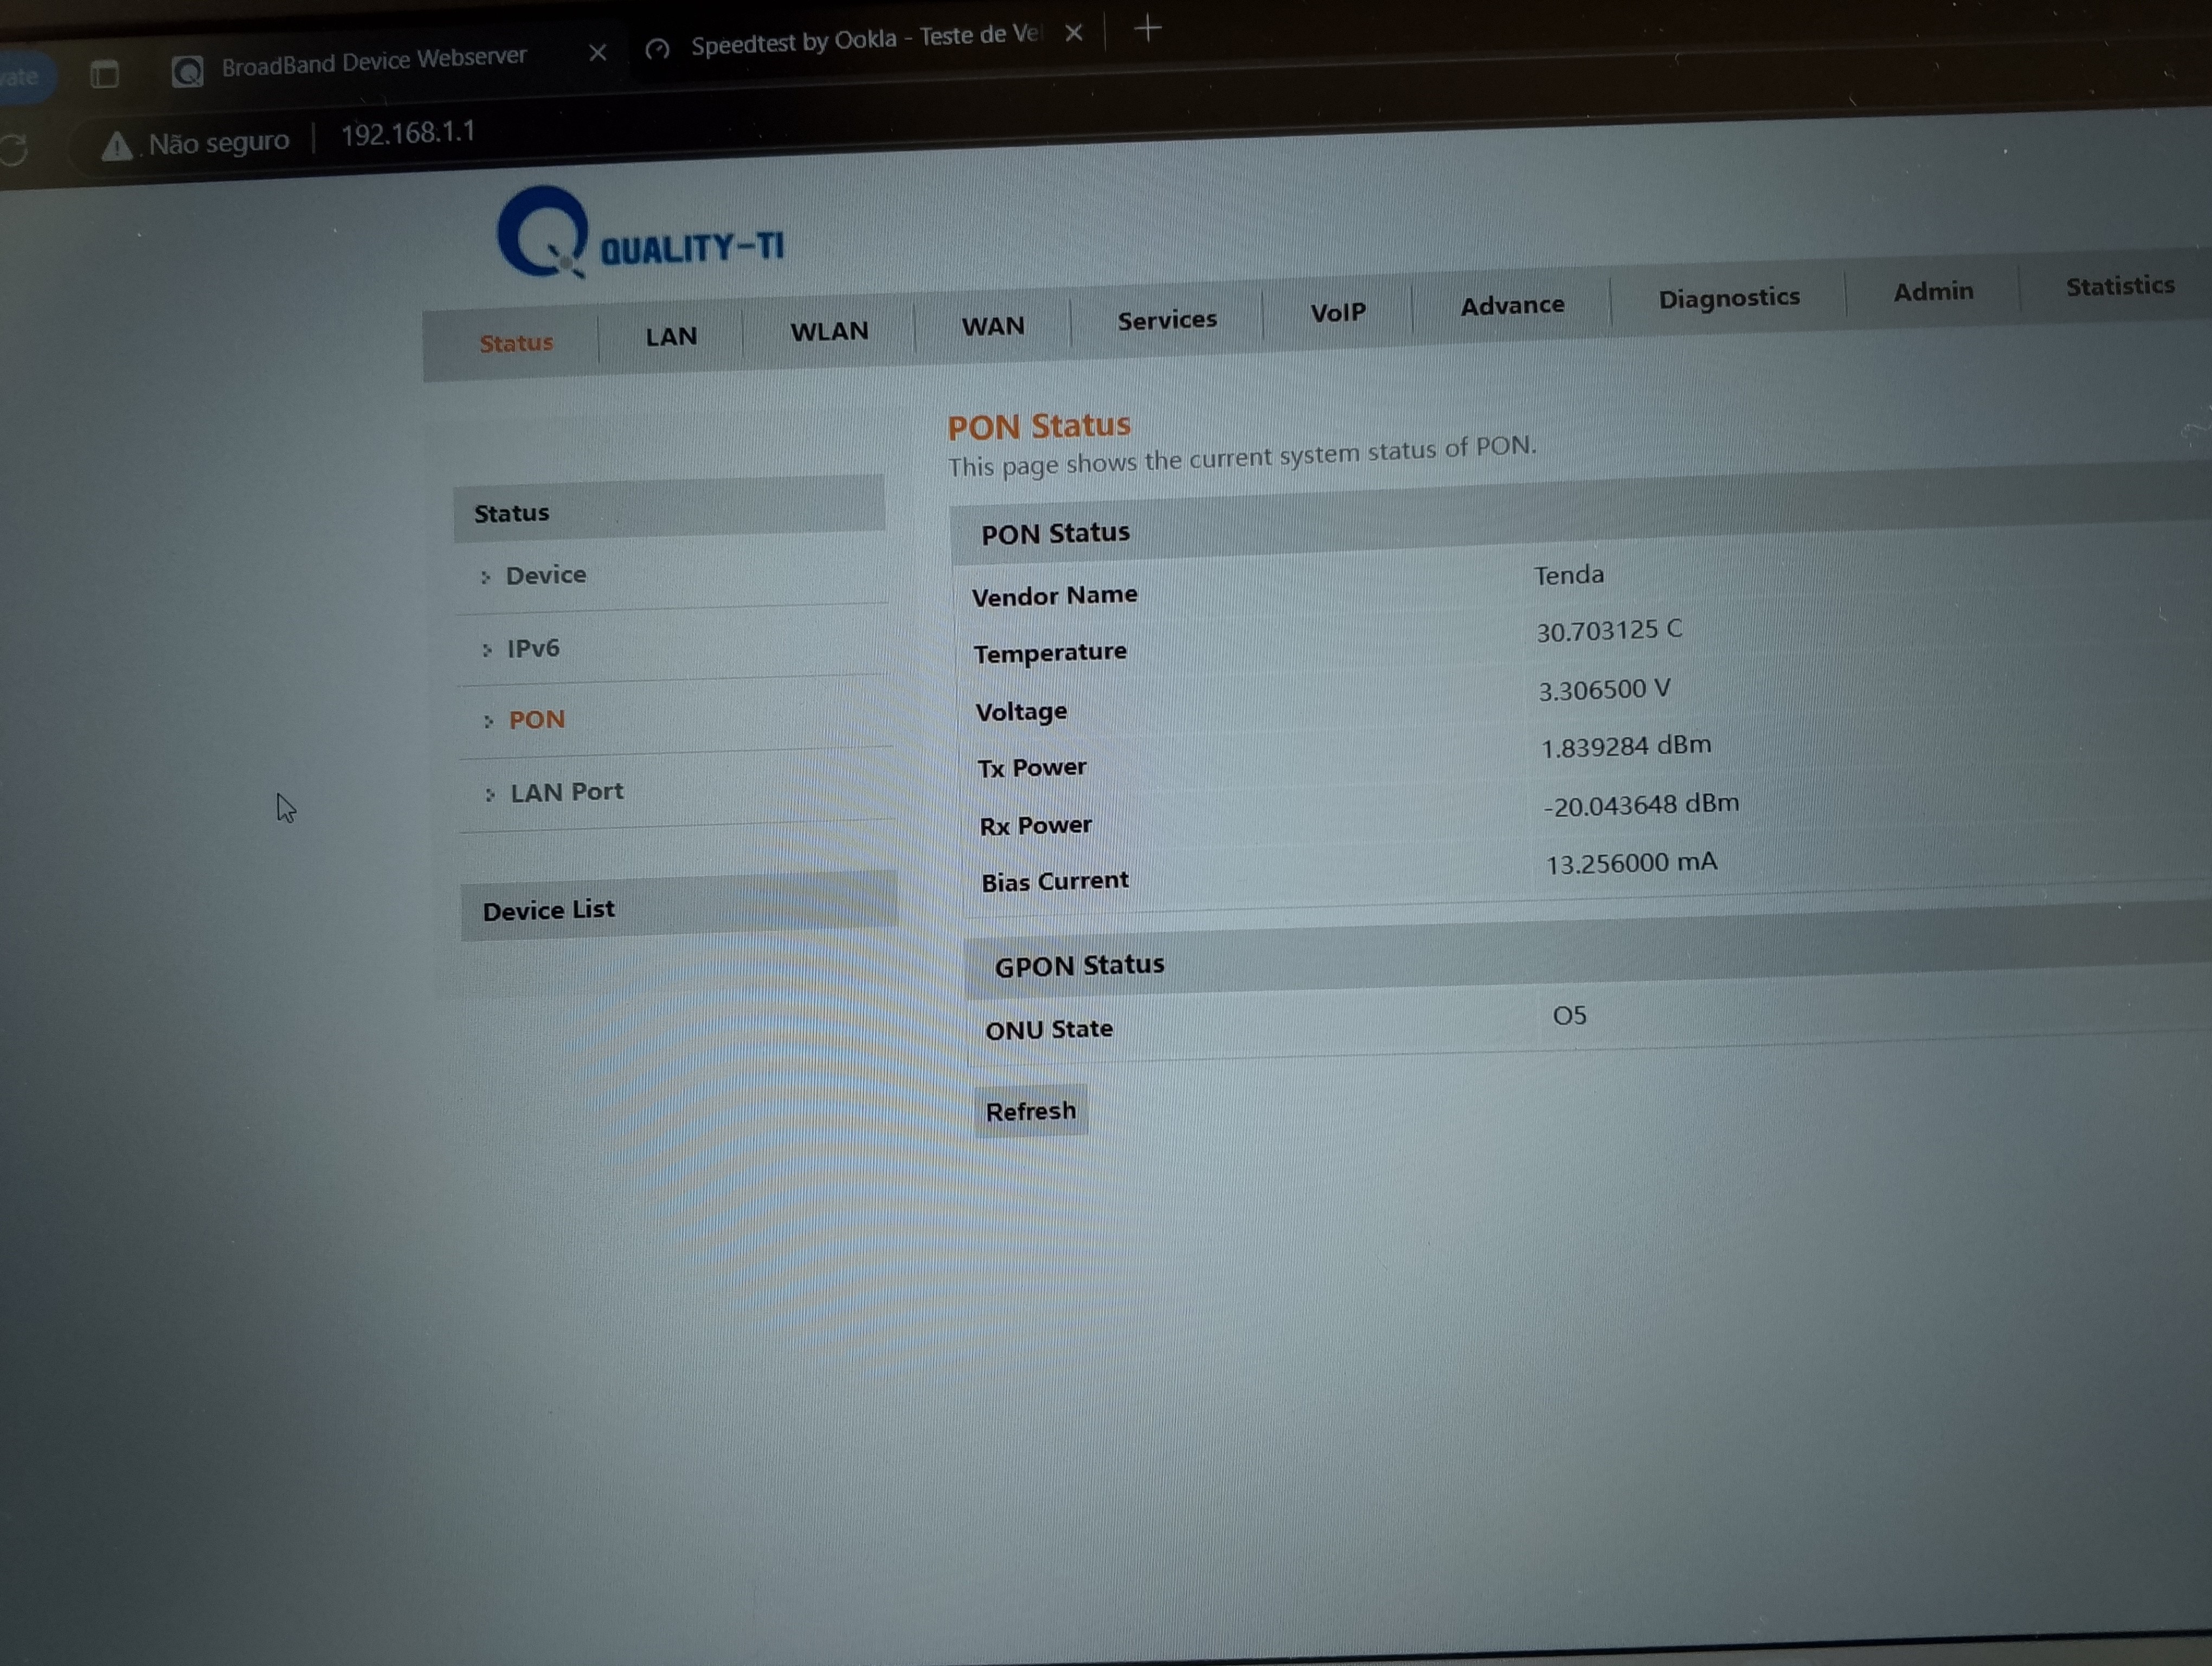Viewport: 2212px width, 1666px height.
Task: Open the Statistics menu tab
Action: tap(2119, 286)
